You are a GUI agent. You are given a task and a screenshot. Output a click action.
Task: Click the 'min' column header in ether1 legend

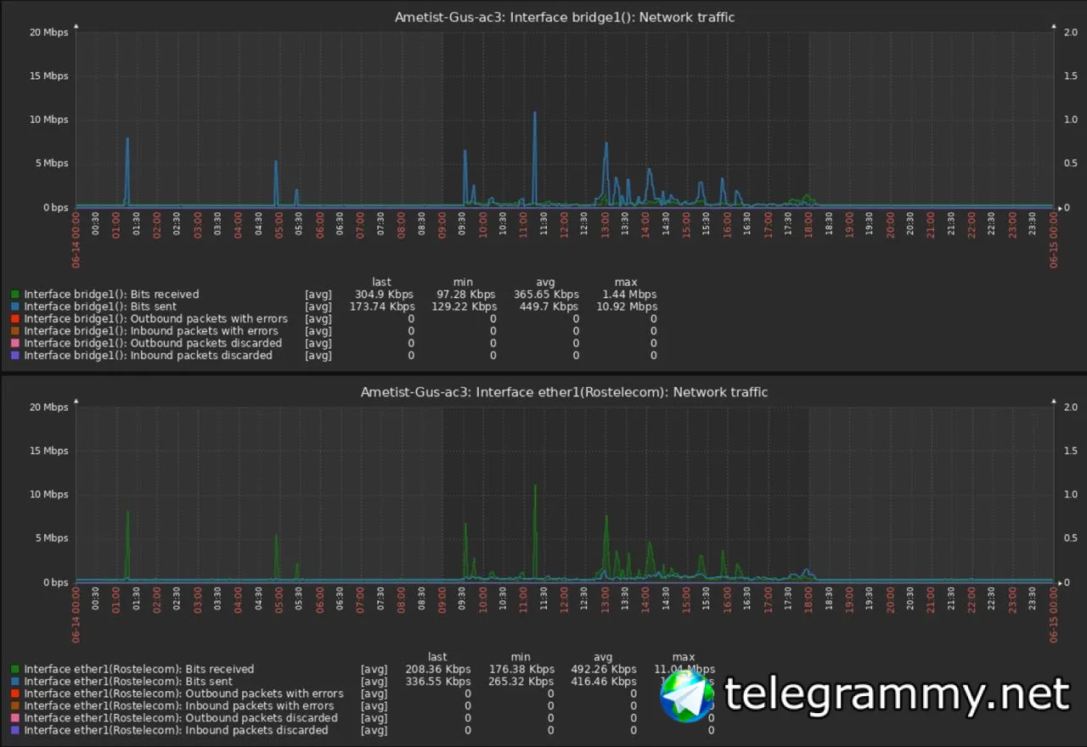(x=521, y=657)
